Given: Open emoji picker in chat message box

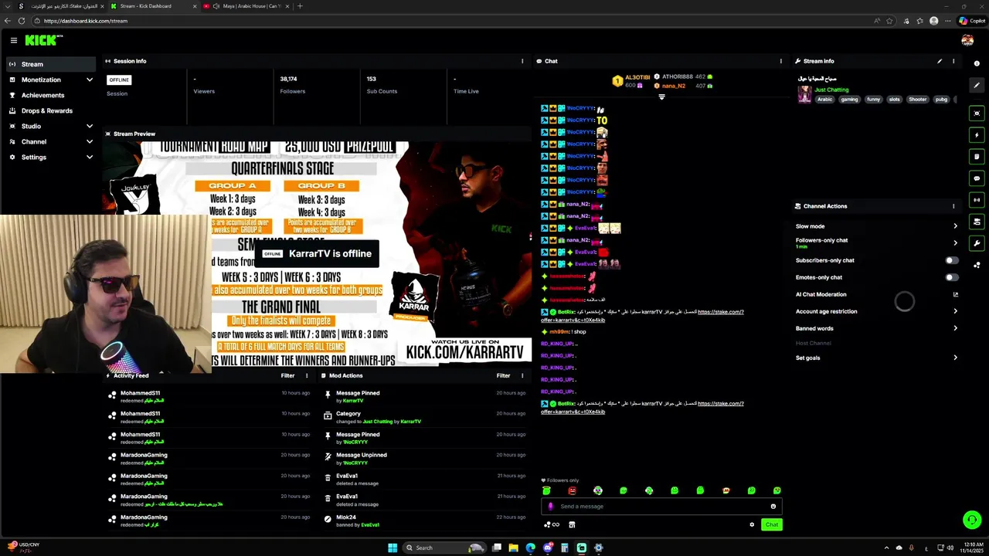Looking at the screenshot, I should tap(773, 507).
